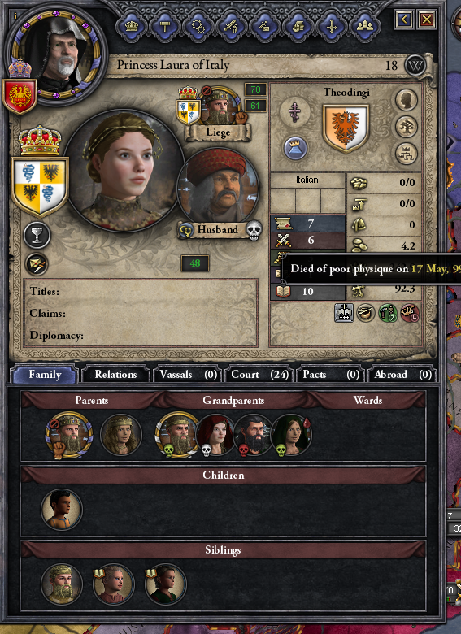Viewport: 461px width, 634px height.
Task: Select the Husband portrait
Action: click(x=219, y=188)
